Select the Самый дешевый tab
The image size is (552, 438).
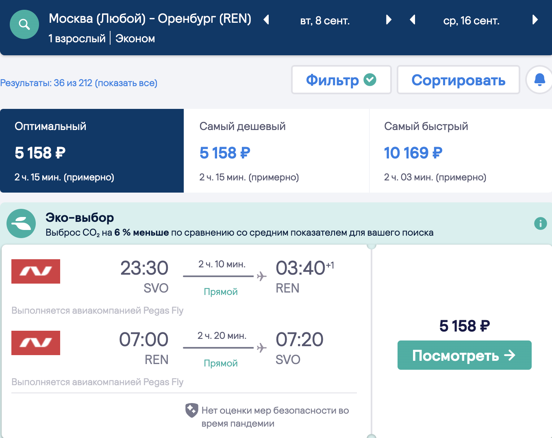[276, 151]
